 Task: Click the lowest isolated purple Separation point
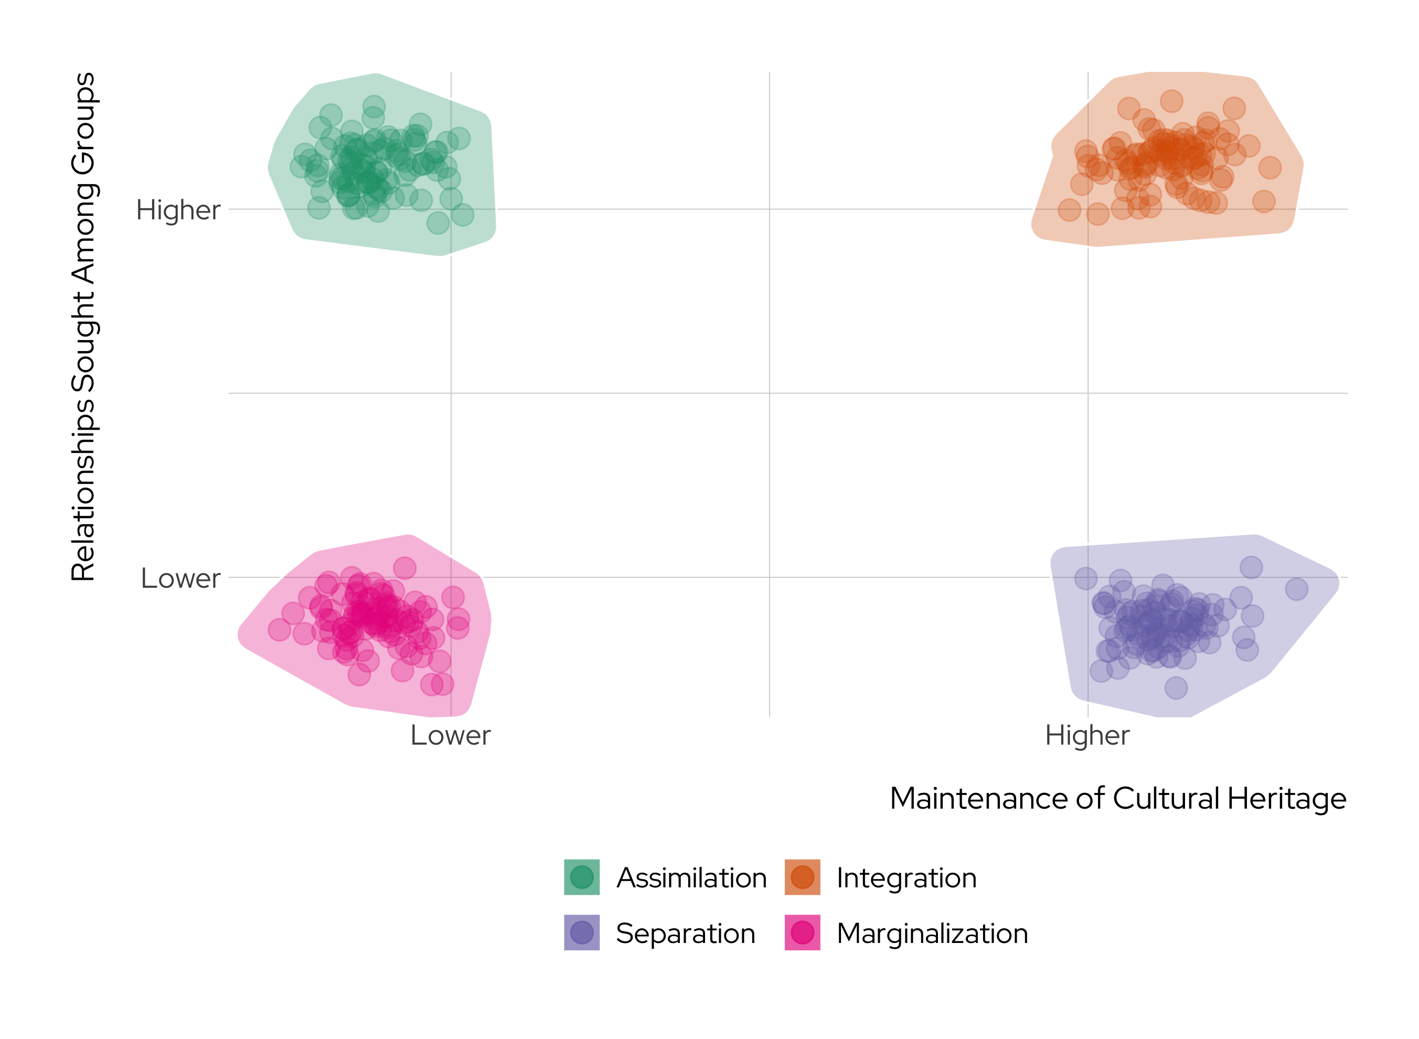tap(1176, 687)
